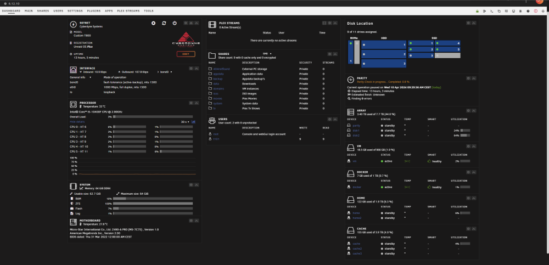Click the status indicator of the vm device
The height and width of the screenshot is (265, 549).
coord(382,161)
